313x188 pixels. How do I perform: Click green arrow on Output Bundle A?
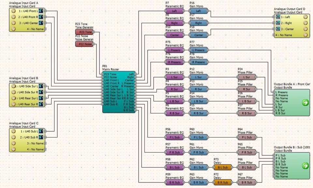[x=305, y=103]
